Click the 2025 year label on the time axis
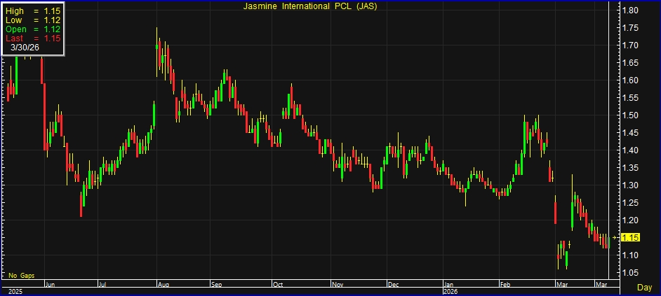Screen dimensions: 661x296 [x=14, y=291]
